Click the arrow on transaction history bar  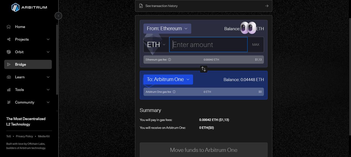267,6
